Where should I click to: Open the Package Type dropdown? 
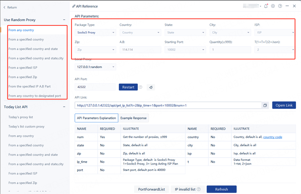pyautogui.click(x=95, y=32)
